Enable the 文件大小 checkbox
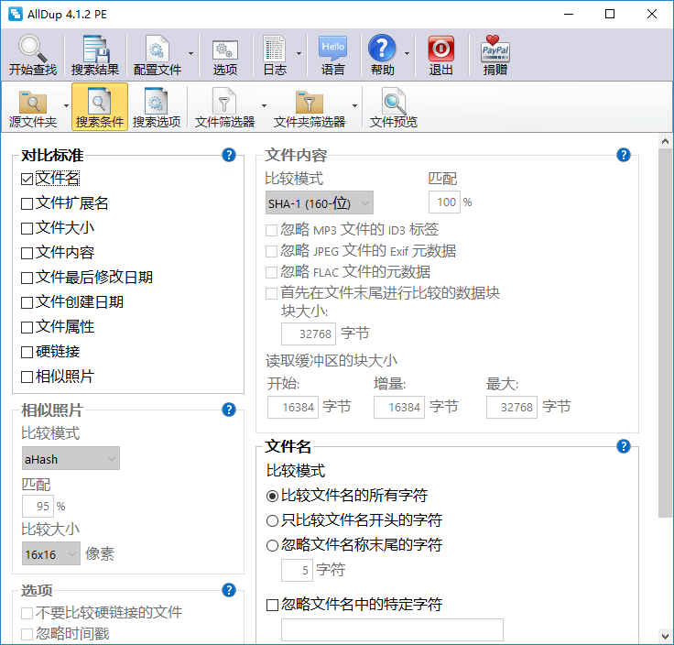 click(27, 228)
